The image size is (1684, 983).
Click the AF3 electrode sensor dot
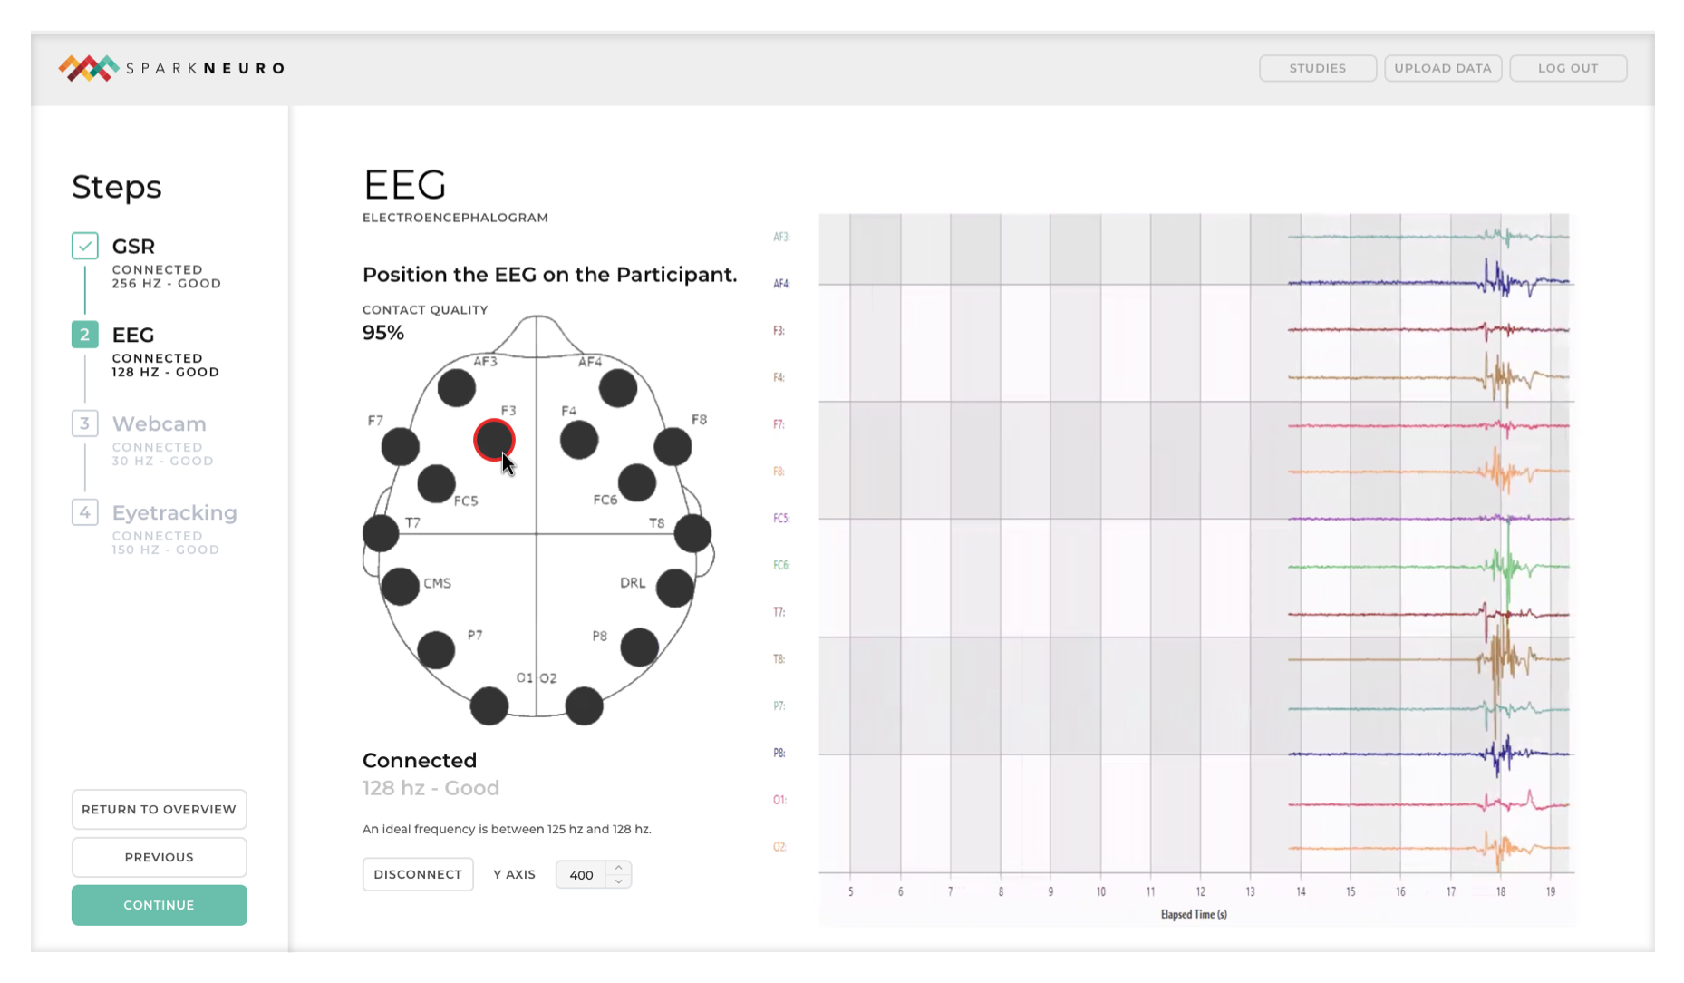coord(456,388)
